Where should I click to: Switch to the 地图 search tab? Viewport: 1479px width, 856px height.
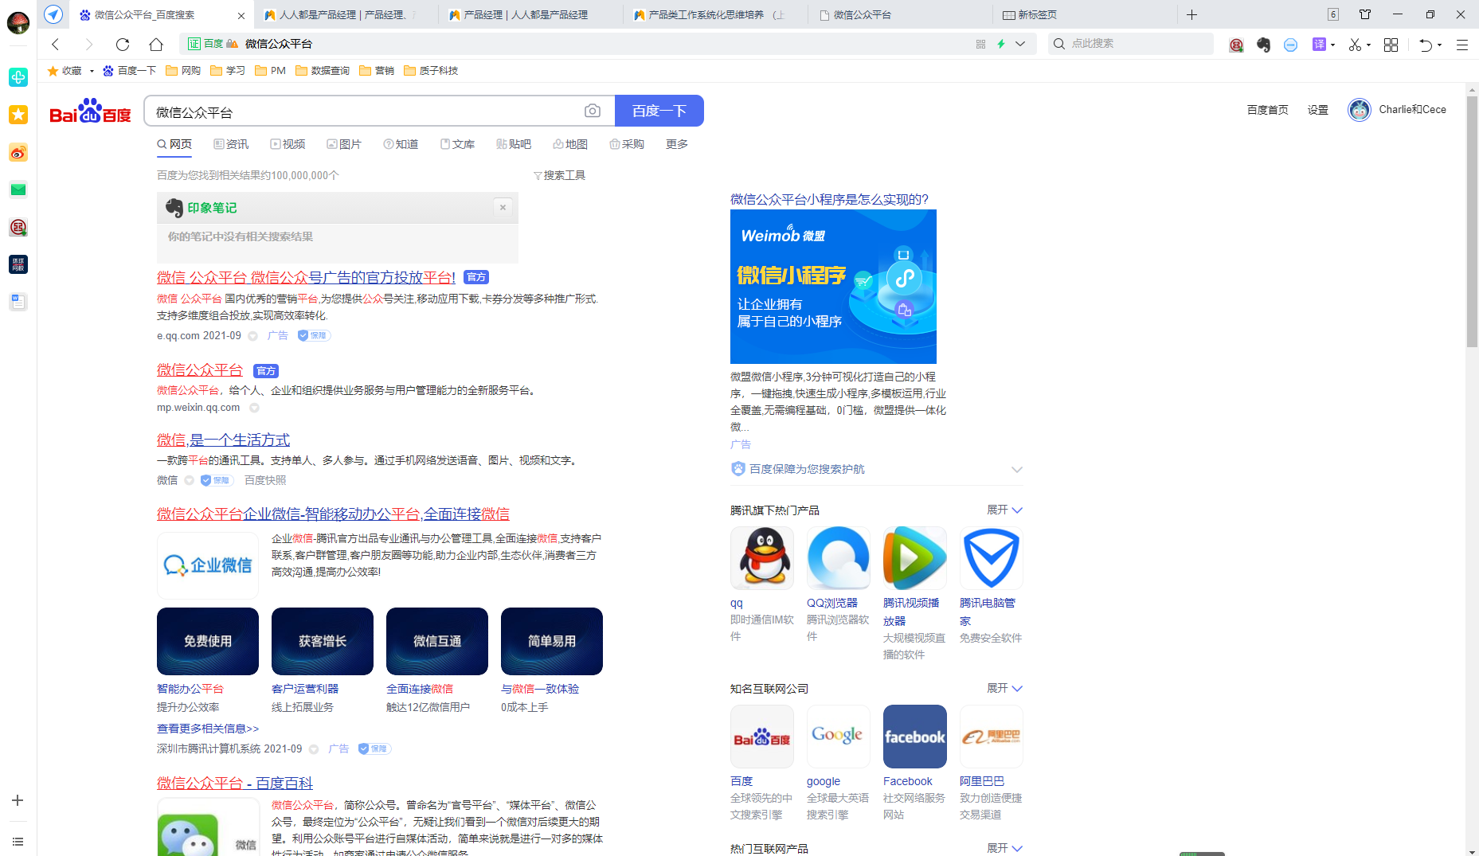pos(570,144)
